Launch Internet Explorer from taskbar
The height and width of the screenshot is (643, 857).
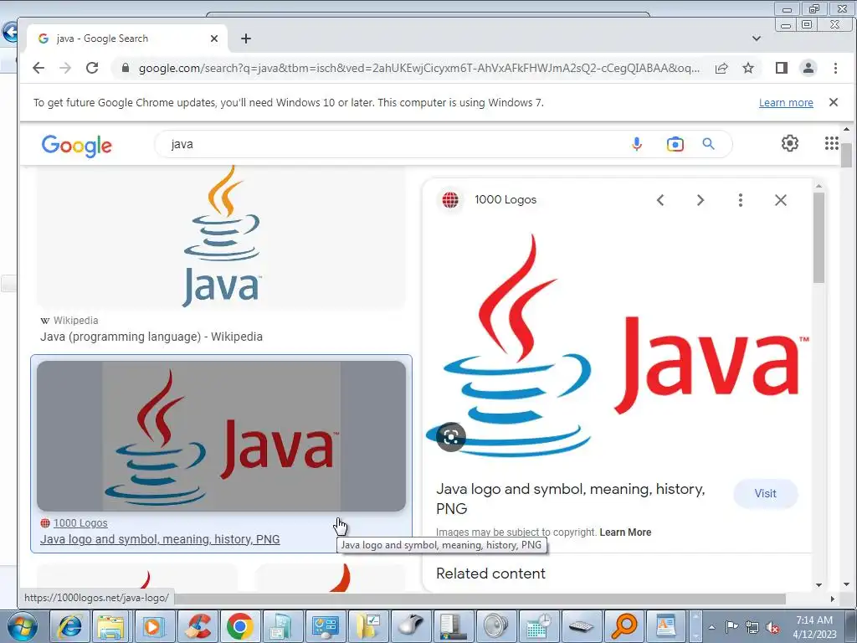pyautogui.click(x=70, y=626)
